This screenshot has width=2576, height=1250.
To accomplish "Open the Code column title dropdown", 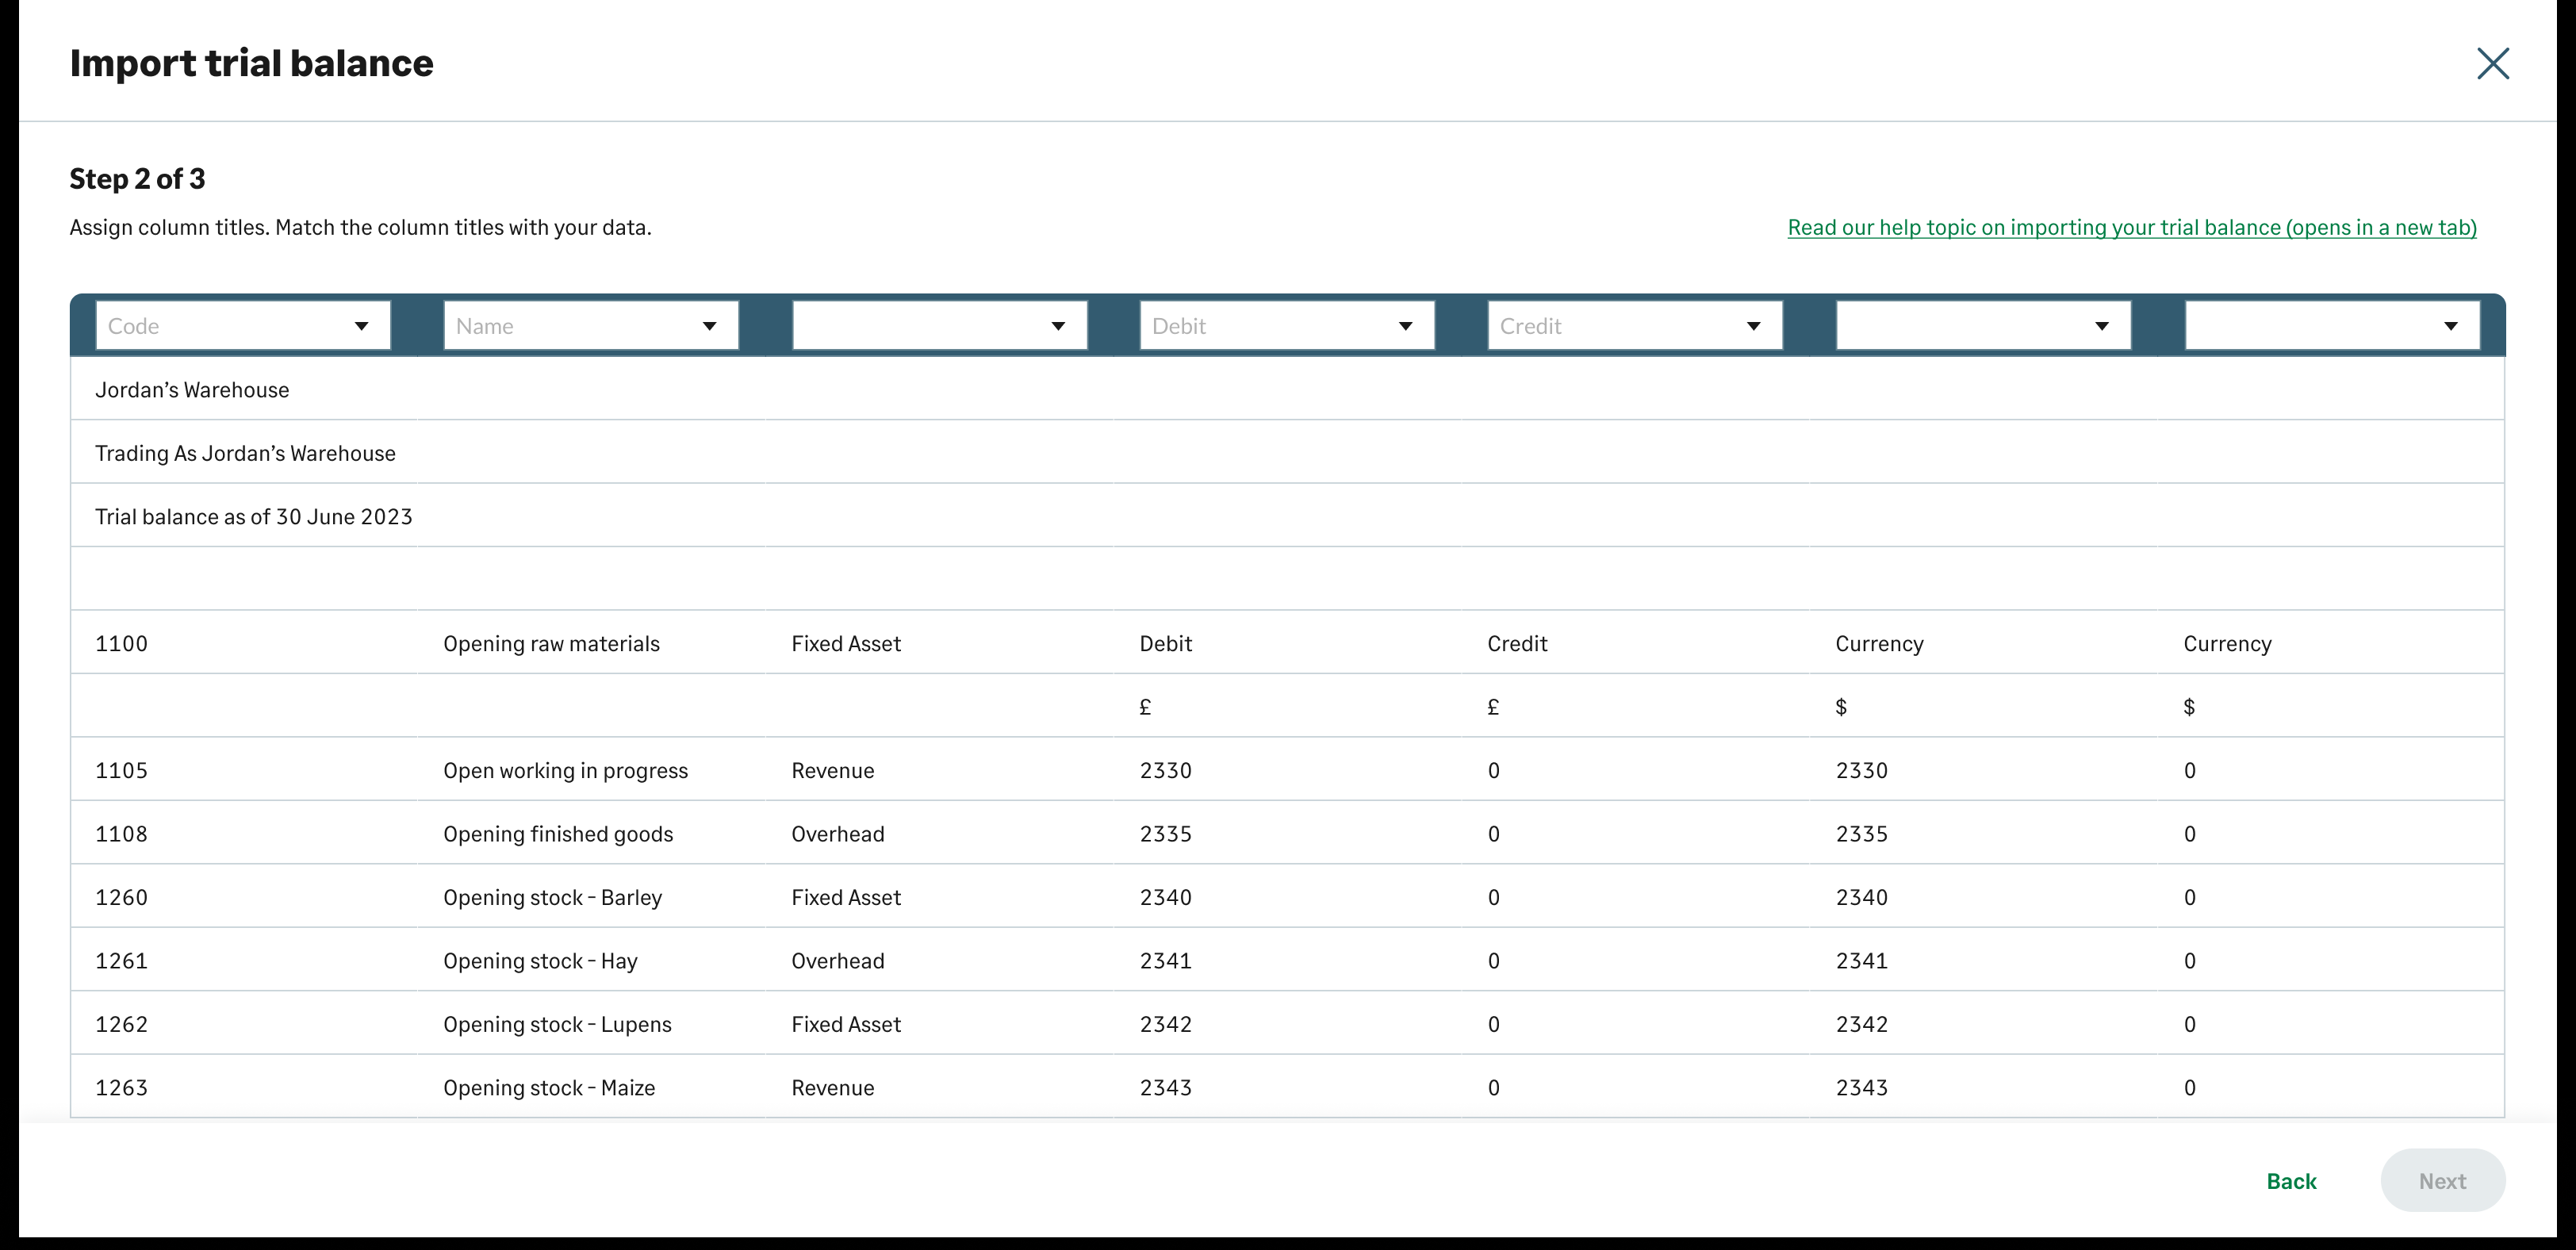I will click(x=243, y=326).
